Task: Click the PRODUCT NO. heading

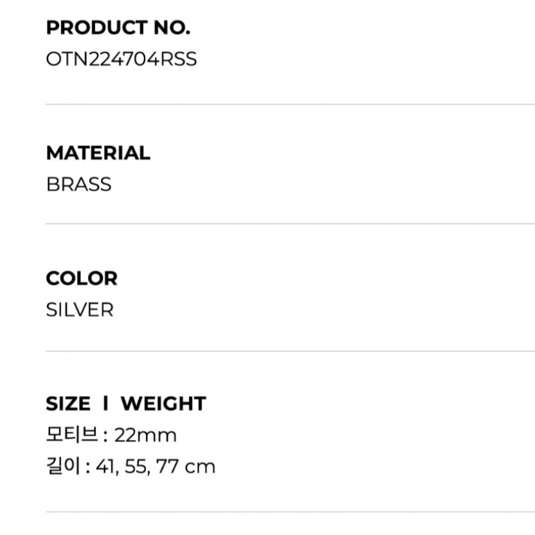Action: (118, 27)
